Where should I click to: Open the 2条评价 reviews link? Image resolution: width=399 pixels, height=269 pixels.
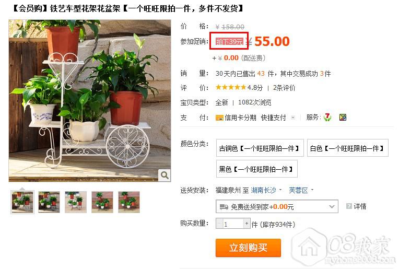[284, 88]
